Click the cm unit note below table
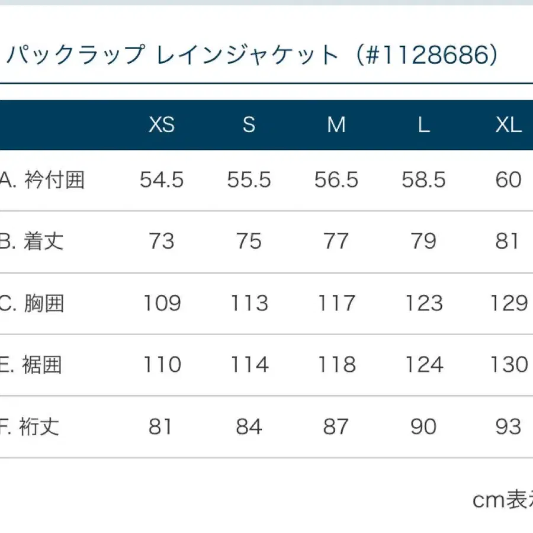This screenshot has height=533, width=533. click(502, 500)
